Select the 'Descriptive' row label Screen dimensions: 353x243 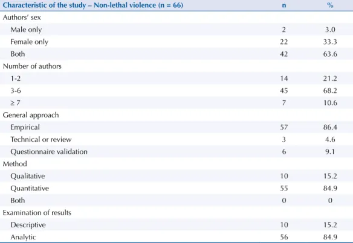click(x=28, y=225)
